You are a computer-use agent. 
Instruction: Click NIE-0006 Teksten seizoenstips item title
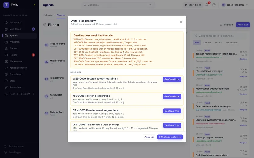pyautogui.click(x=91, y=96)
